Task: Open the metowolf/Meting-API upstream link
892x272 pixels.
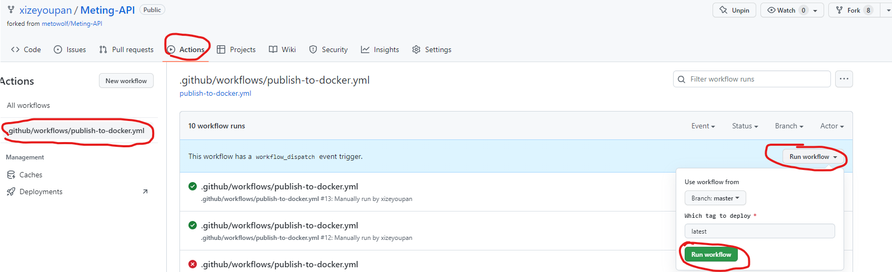Action: click(x=72, y=24)
